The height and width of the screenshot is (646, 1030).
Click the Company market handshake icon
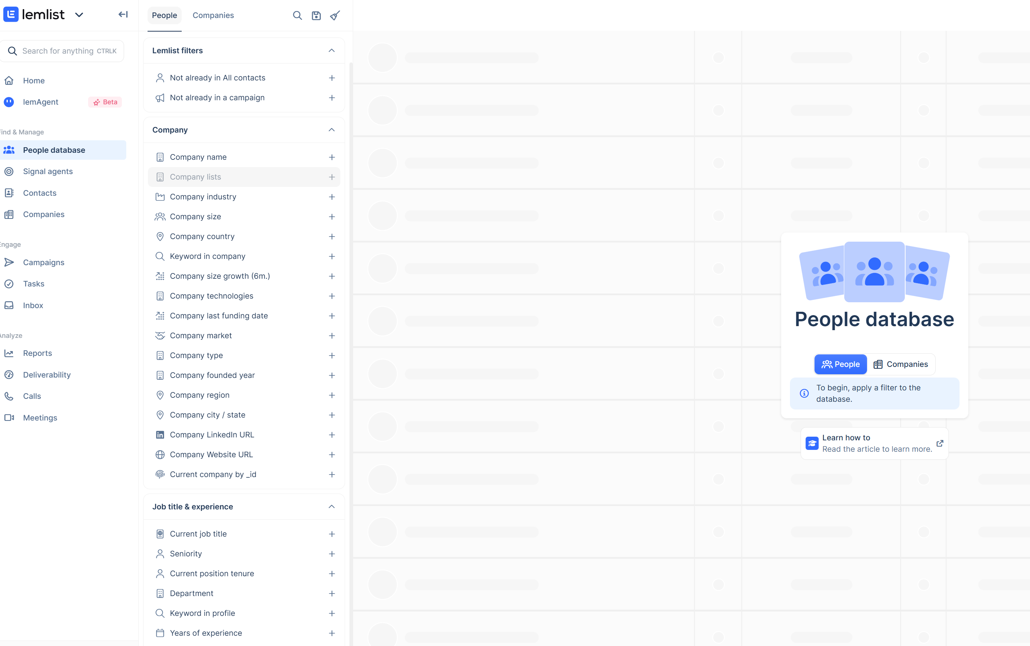(x=160, y=335)
